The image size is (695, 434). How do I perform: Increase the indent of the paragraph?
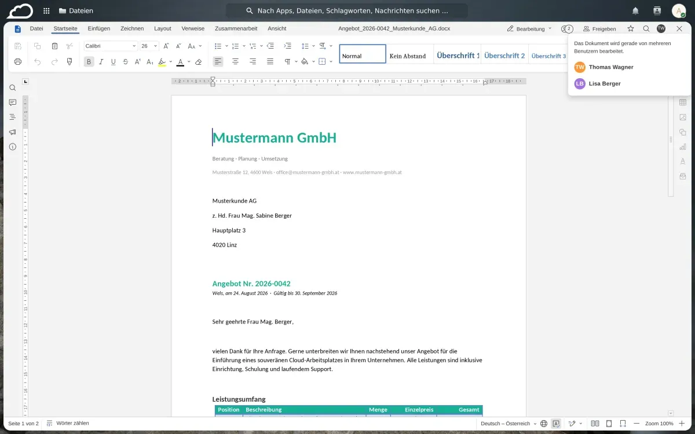point(288,46)
